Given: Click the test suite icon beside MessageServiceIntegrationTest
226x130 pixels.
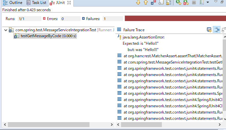Looking at the screenshot, I should (11, 30).
